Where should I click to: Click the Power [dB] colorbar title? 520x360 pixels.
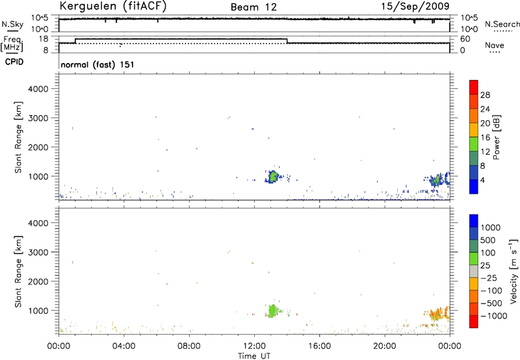pos(497,137)
